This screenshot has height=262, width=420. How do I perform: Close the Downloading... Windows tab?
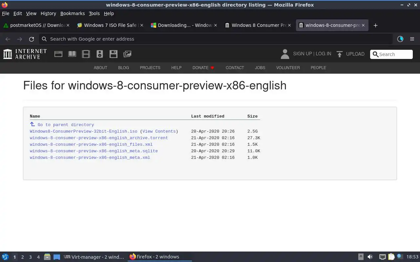(x=216, y=25)
